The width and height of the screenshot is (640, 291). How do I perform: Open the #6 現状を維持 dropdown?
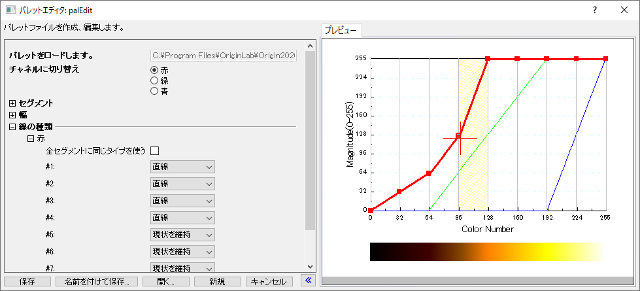tap(182, 251)
